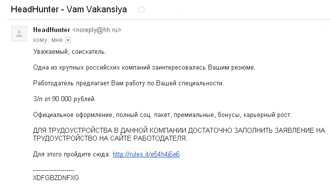Click the sender's avatar placeholder picture

coord(19,34)
